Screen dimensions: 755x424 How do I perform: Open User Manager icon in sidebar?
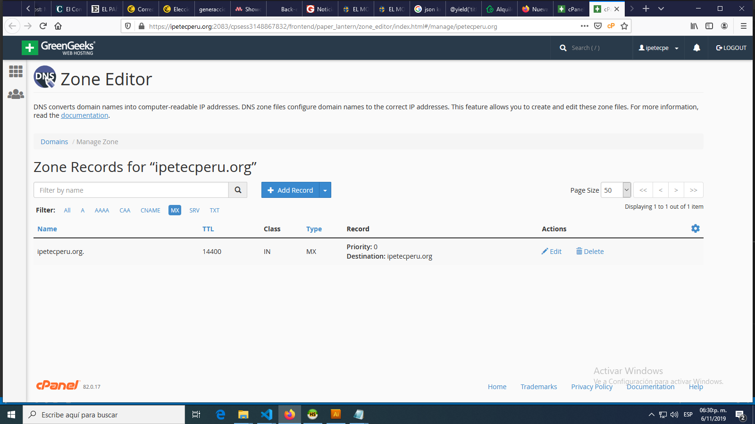(16, 94)
